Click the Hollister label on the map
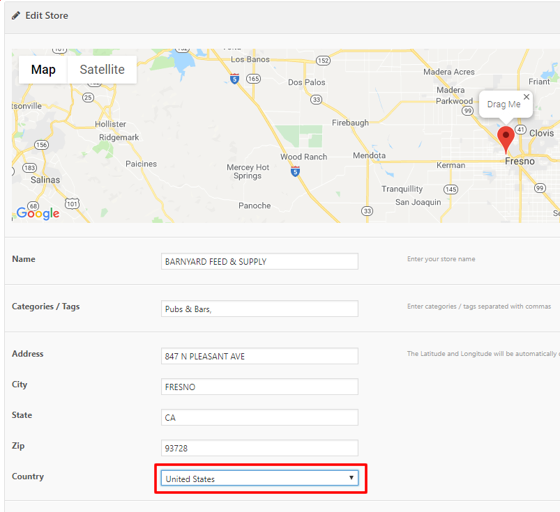 tap(110, 124)
